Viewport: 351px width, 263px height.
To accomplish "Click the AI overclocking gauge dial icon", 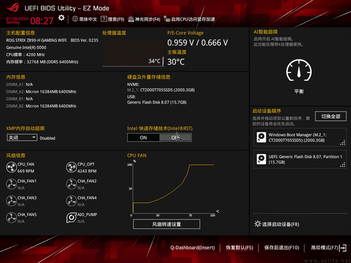I will (299, 70).
